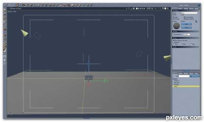
Task: Switch to the Shading tab
Action: 191,8
